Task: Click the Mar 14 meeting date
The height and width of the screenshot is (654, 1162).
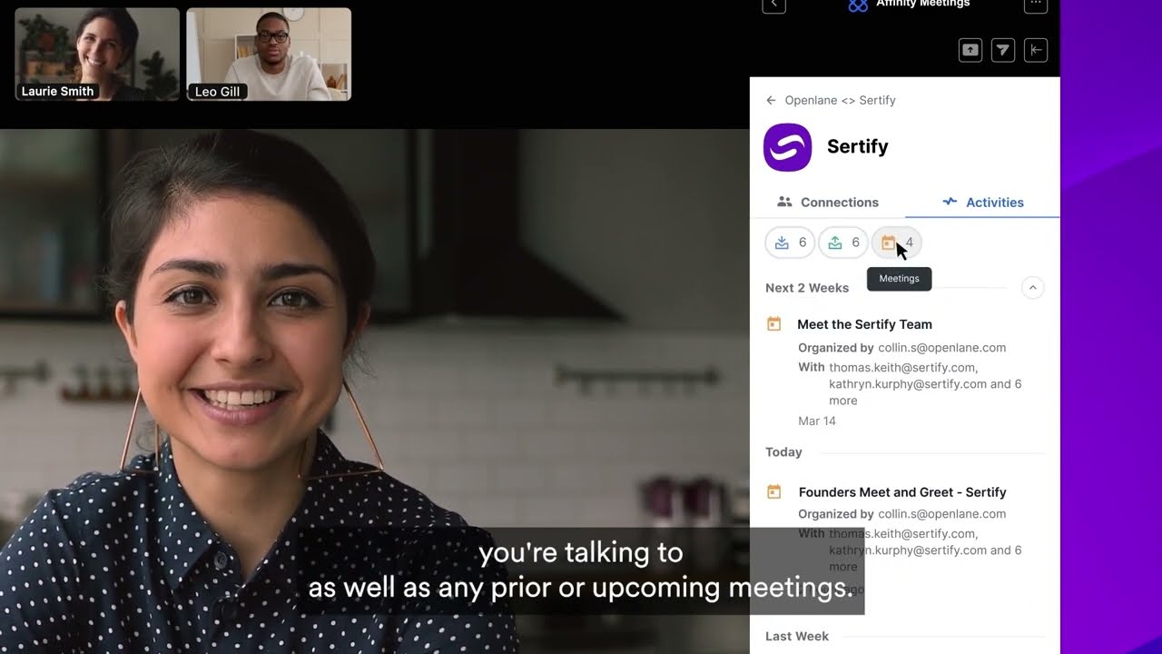Action: [x=817, y=421]
